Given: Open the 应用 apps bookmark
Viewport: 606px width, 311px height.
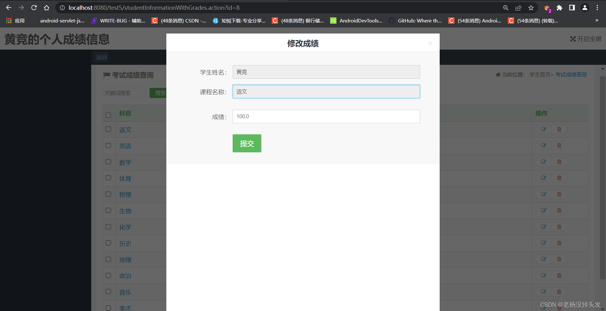Looking at the screenshot, I should (15, 21).
